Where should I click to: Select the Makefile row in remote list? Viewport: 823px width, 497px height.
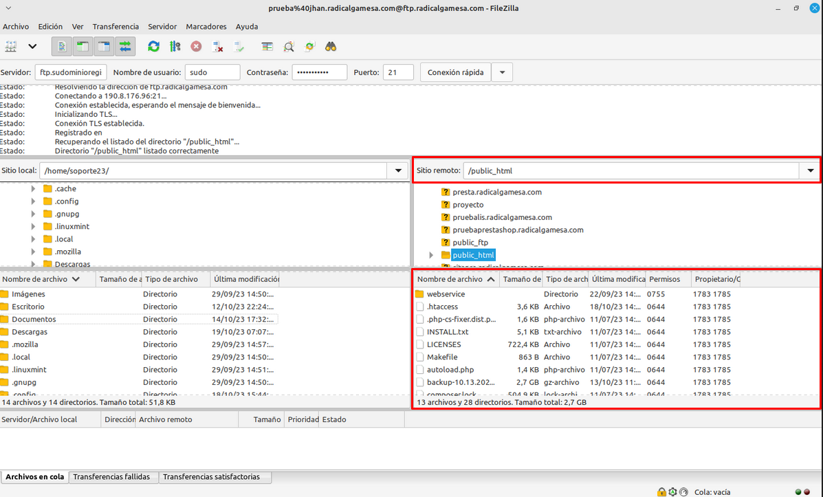(578, 357)
